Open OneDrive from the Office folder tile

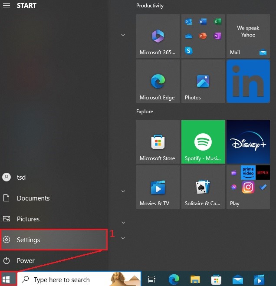[188, 36]
